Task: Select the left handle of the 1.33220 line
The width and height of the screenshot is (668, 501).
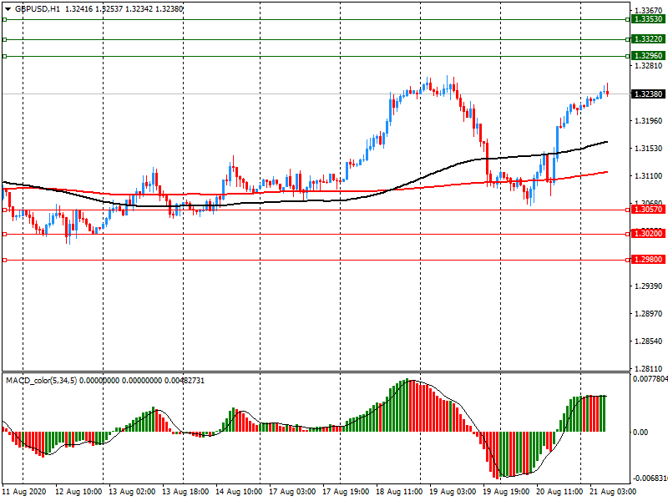Action: click(5, 39)
